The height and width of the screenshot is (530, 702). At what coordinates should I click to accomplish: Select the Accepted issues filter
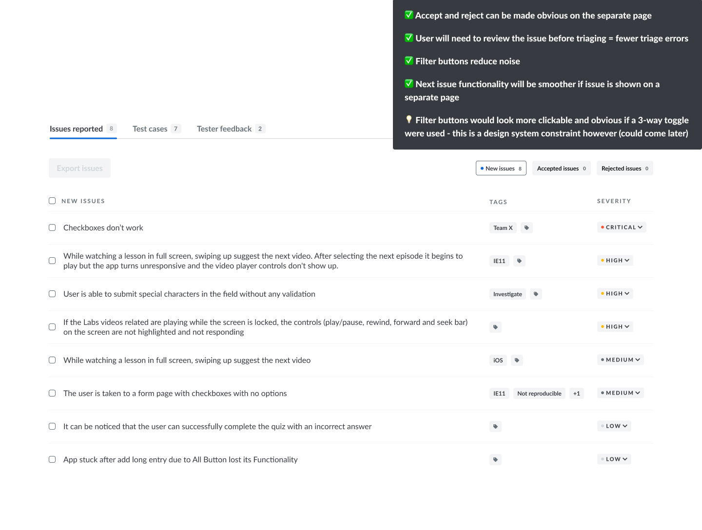pyautogui.click(x=561, y=168)
